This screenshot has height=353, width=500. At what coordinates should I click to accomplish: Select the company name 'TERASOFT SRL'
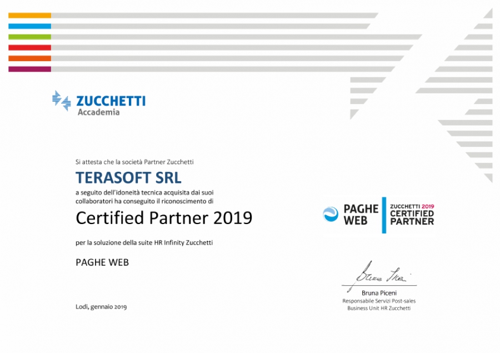click(128, 178)
